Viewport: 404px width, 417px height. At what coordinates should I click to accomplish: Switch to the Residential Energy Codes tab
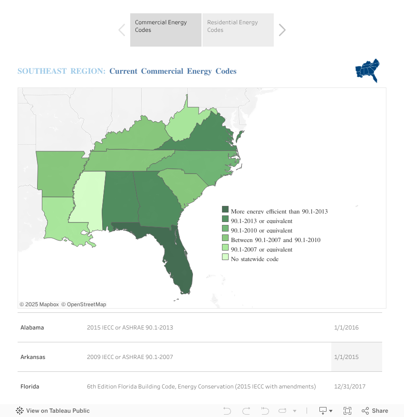238,29
